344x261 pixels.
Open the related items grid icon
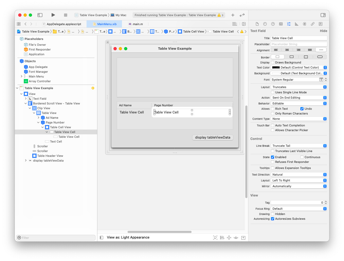pyautogui.click(x=19, y=24)
